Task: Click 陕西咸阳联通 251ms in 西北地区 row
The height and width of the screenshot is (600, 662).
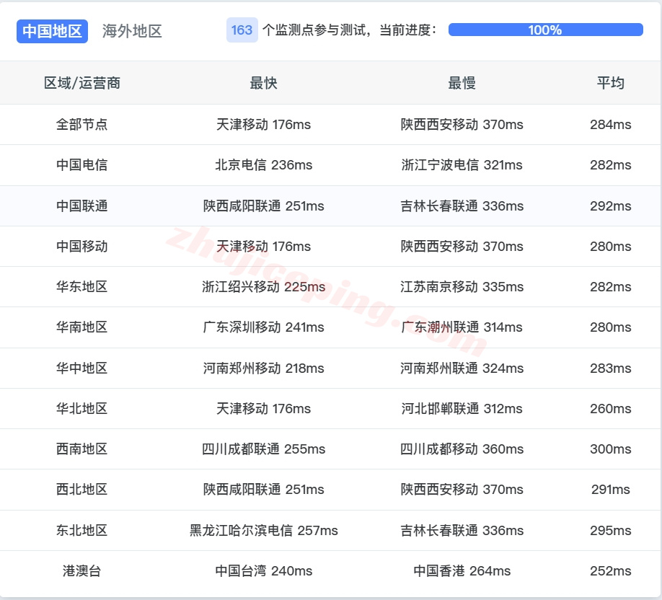Action: [263, 490]
